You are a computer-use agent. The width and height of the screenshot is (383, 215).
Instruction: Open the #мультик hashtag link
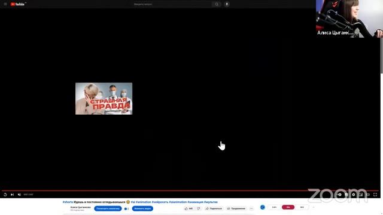coord(211,202)
